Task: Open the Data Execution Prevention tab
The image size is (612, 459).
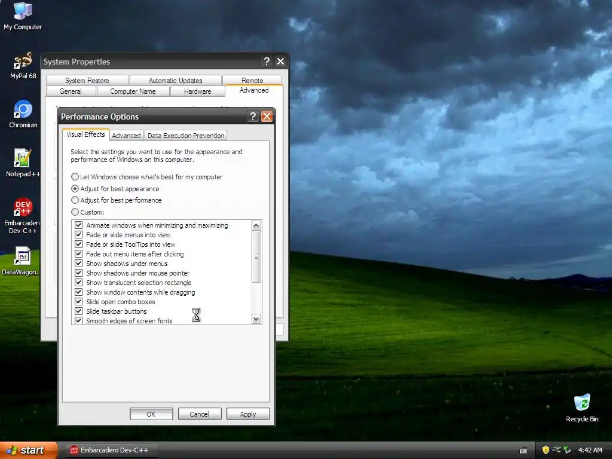Action: click(x=186, y=136)
